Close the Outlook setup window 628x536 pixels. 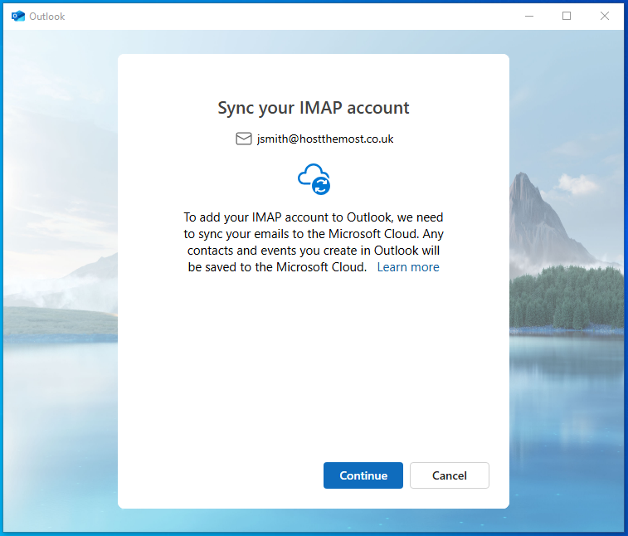coord(605,16)
